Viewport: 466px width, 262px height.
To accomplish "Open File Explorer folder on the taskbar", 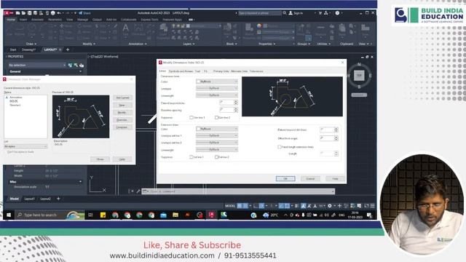I will [175, 215].
